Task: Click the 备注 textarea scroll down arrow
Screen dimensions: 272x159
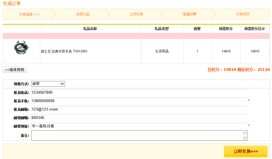Action: (x=245, y=138)
